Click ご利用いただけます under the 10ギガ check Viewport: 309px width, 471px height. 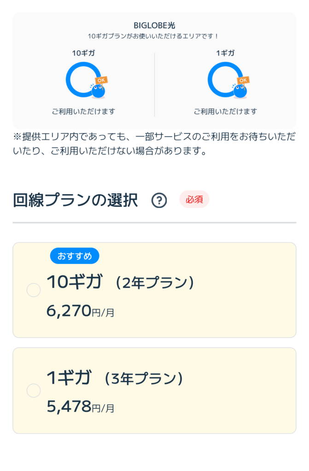click(x=85, y=111)
